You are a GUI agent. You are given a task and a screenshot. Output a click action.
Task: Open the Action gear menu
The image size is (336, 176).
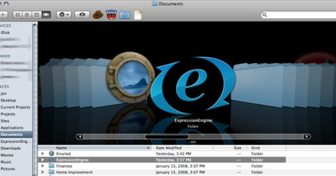[x=64, y=15]
